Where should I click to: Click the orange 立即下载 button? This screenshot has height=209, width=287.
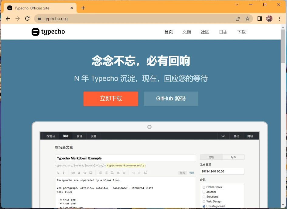click(111, 99)
